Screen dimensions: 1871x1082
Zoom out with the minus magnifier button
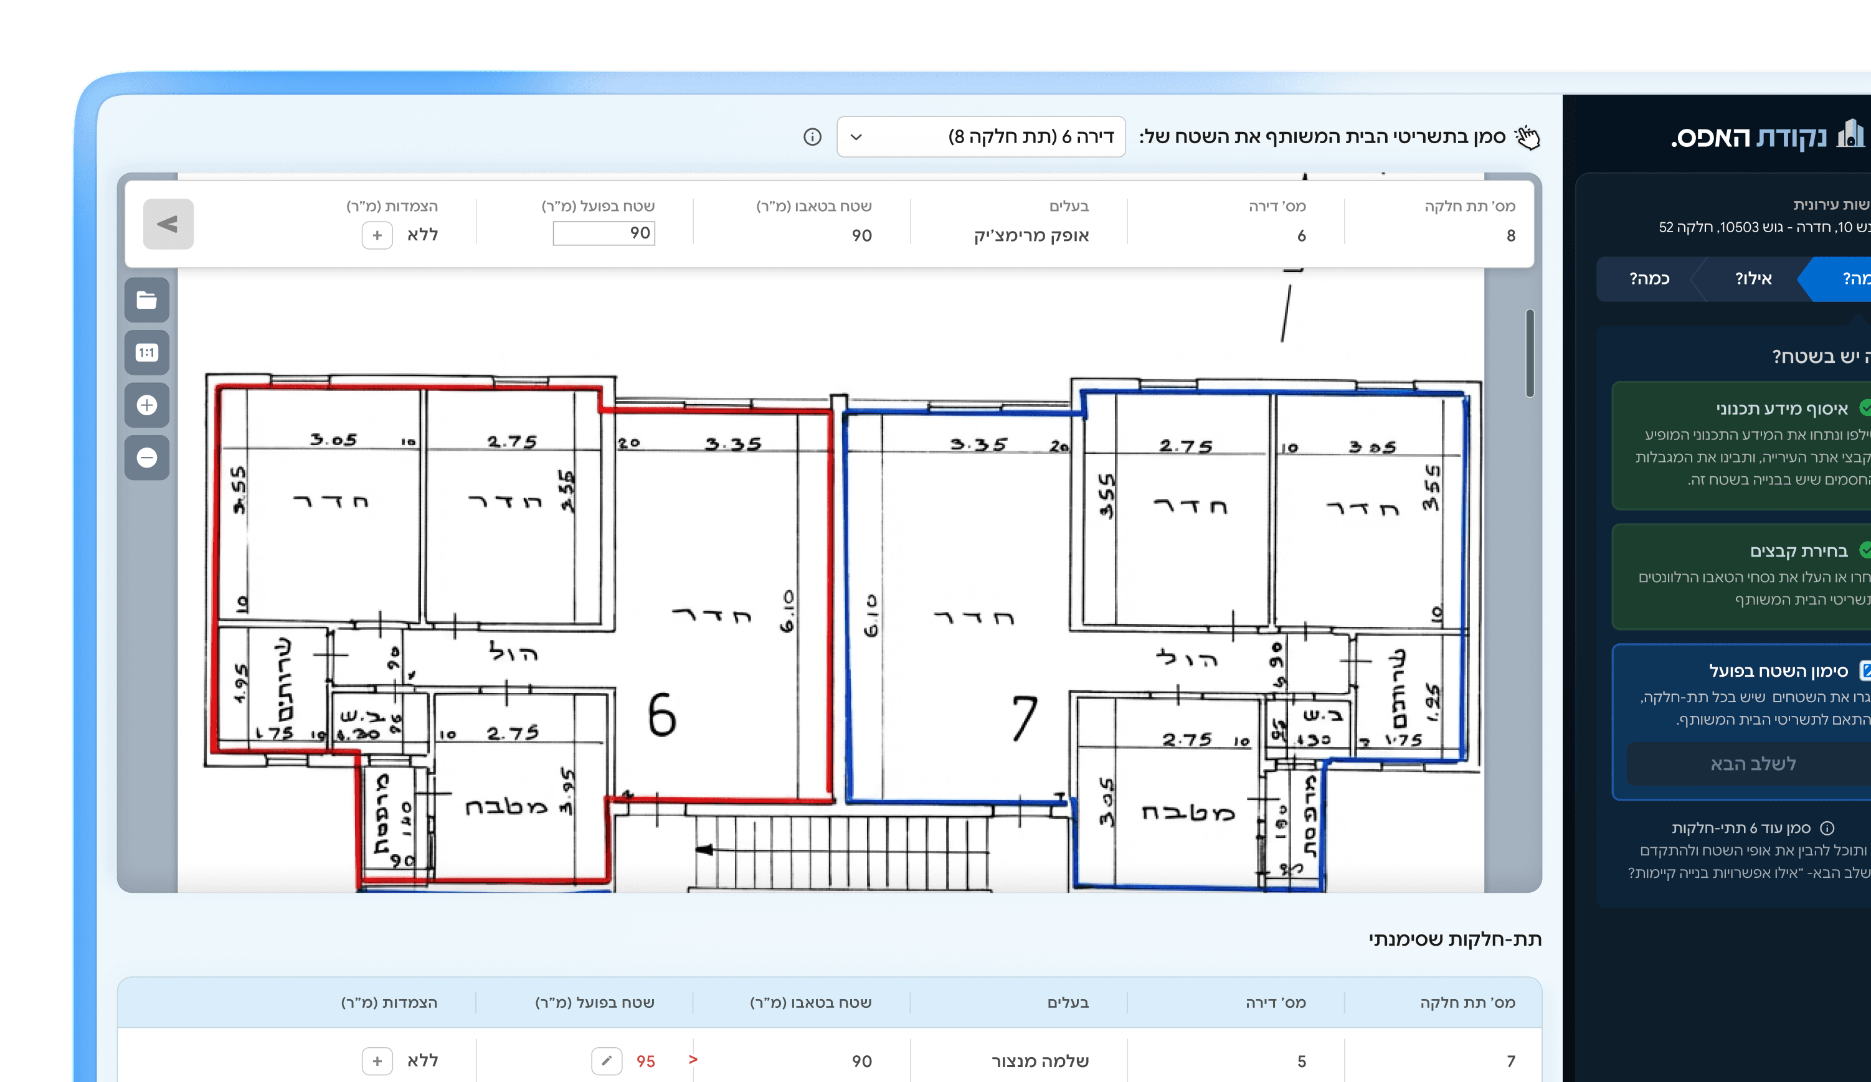coord(146,457)
